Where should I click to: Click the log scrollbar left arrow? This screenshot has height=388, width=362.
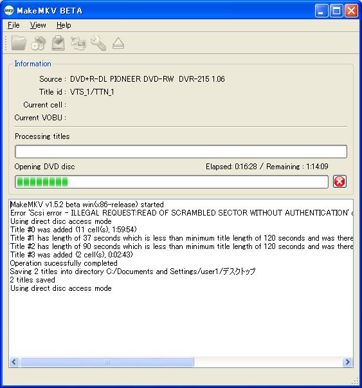point(14,362)
